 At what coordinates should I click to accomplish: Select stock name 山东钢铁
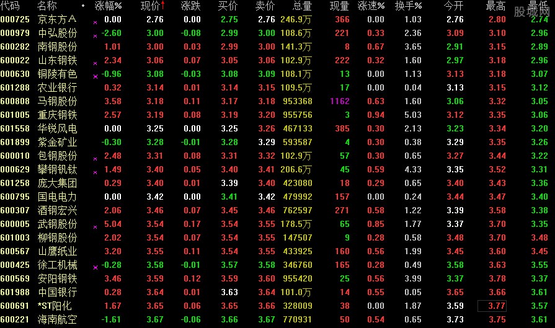pyautogui.click(x=57, y=60)
